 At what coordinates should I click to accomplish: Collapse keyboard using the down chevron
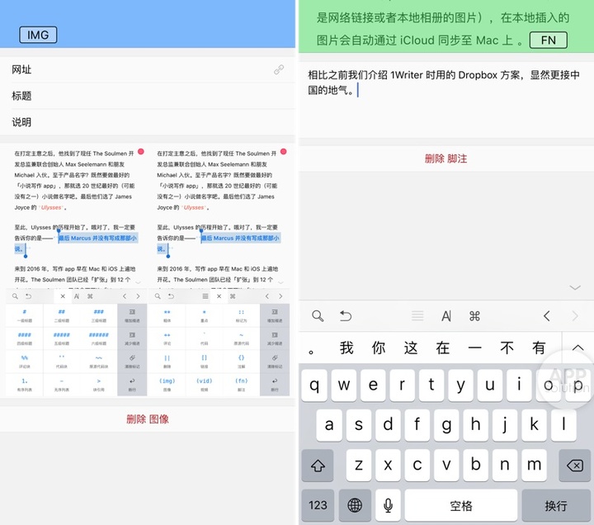(x=575, y=287)
